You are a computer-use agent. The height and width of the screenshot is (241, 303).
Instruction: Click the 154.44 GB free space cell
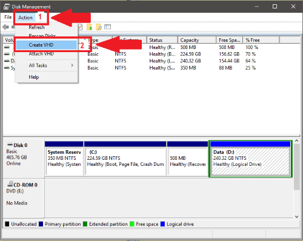[229, 61]
